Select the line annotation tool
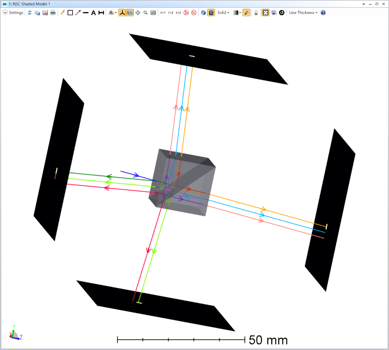 pyautogui.click(x=86, y=13)
